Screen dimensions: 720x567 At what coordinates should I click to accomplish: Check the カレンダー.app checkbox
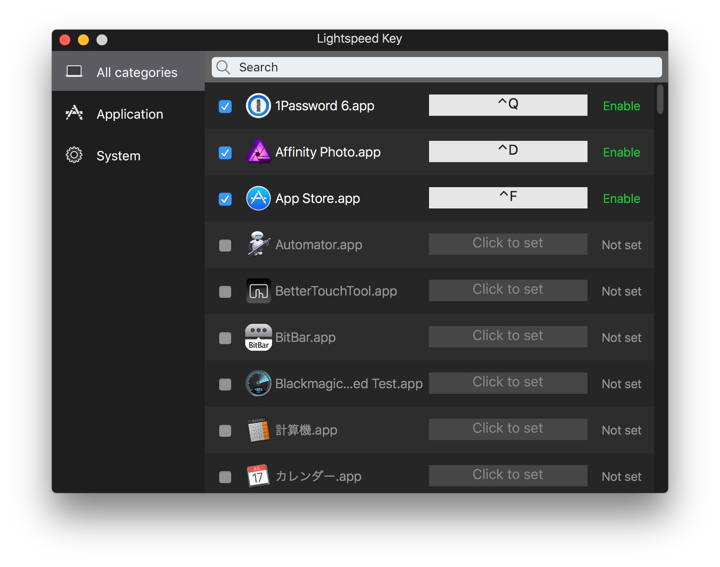click(x=225, y=477)
